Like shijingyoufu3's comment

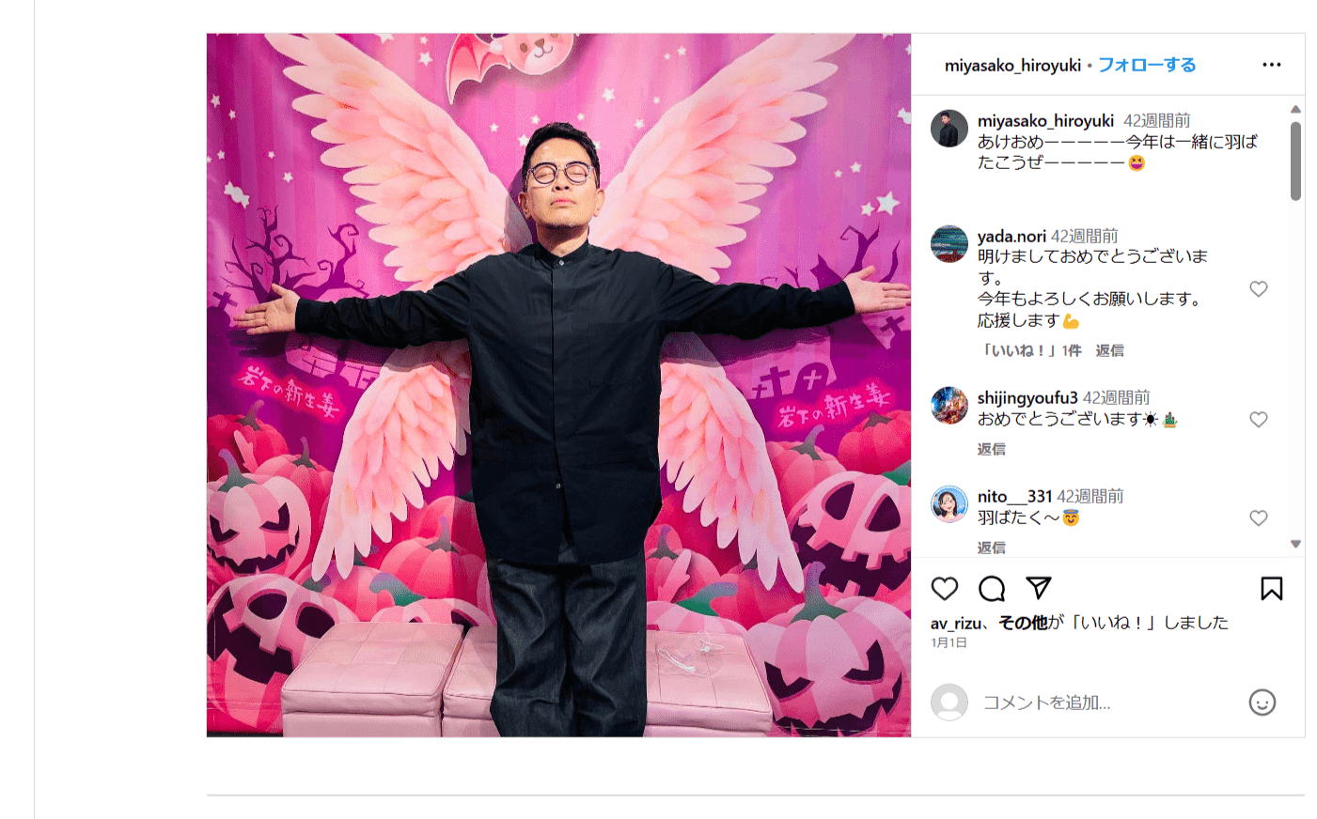pyautogui.click(x=1259, y=420)
